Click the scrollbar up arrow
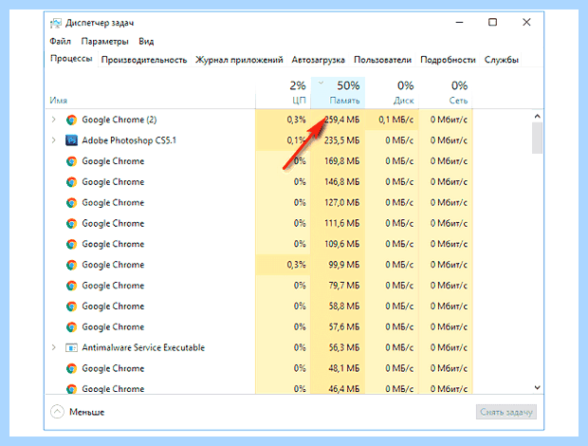 (537, 117)
